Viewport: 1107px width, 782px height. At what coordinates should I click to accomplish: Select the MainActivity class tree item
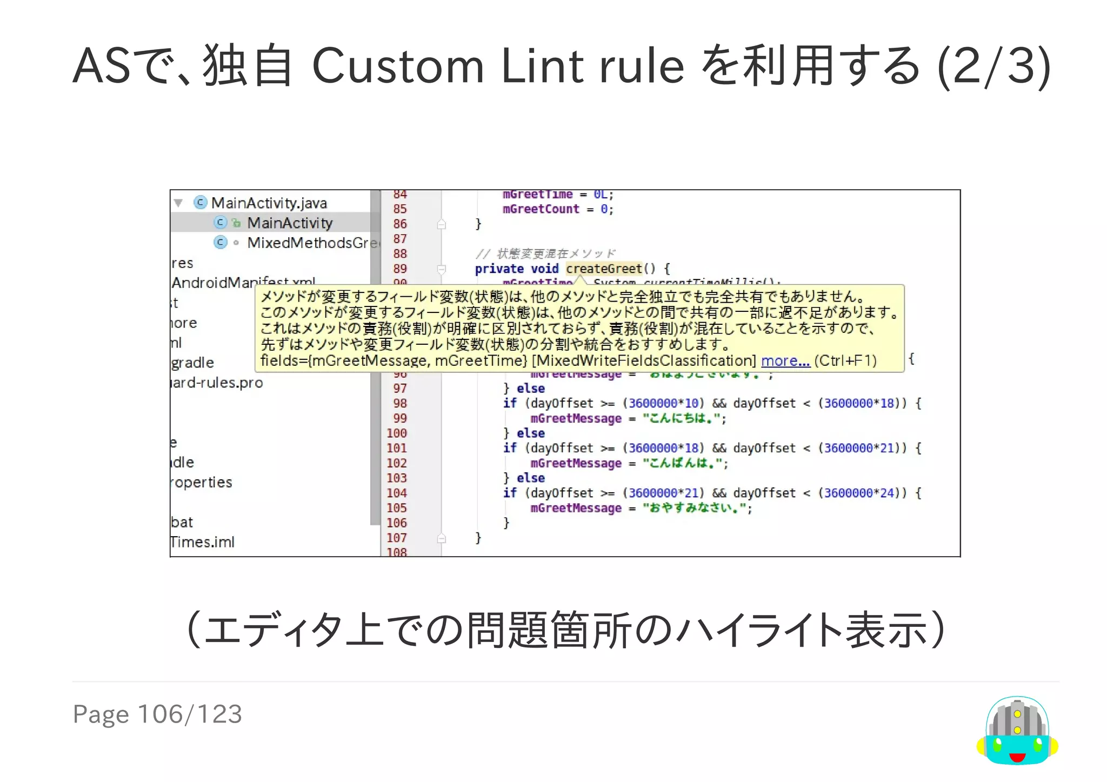tap(290, 223)
